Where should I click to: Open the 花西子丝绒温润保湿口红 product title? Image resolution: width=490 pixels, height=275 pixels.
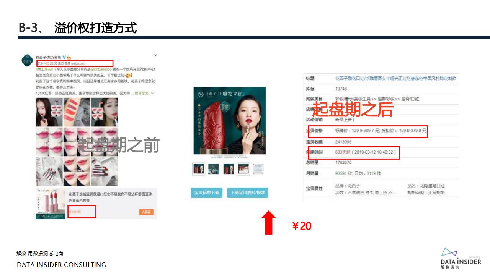pyautogui.click(x=111, y=197)
